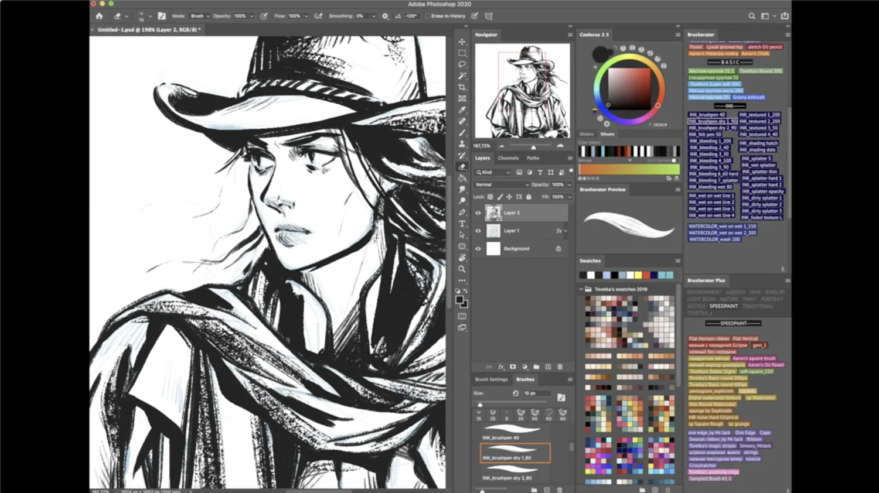Hide the Background layer eye
The image size is (879, 493).
(x=478, y=249)
